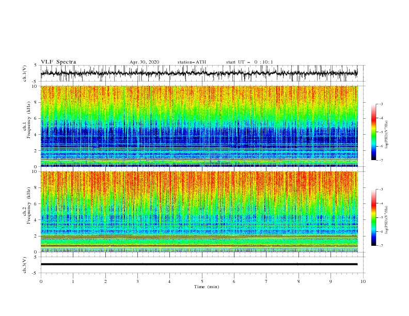Click tick label "3" on the Time axis

coord(137,281)
